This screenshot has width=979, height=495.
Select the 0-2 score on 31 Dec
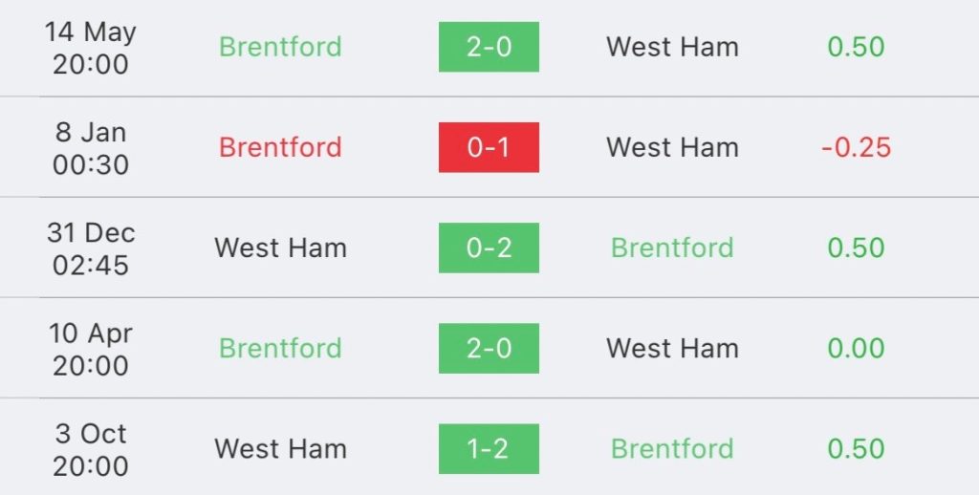coord(489,247)
